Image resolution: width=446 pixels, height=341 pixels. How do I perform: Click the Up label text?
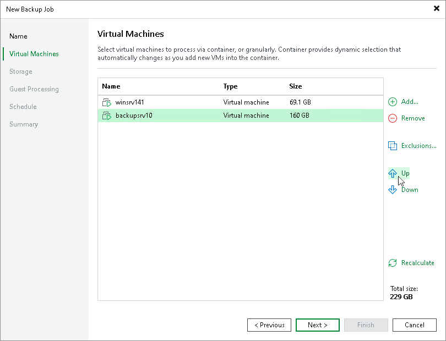click(405, 173)
